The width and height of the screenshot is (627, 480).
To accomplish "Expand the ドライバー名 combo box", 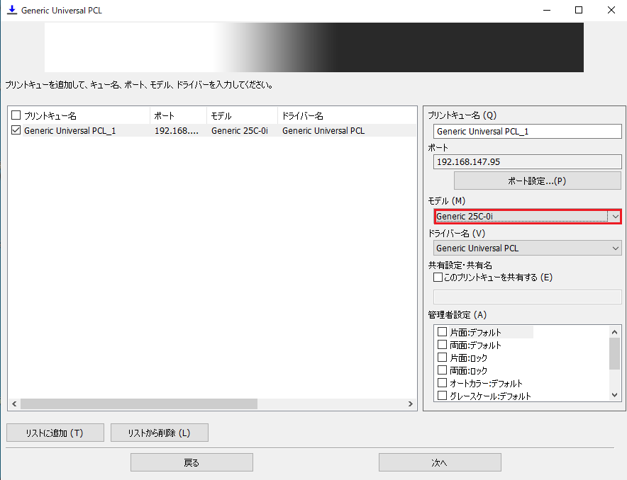I will tap(615, 248).
